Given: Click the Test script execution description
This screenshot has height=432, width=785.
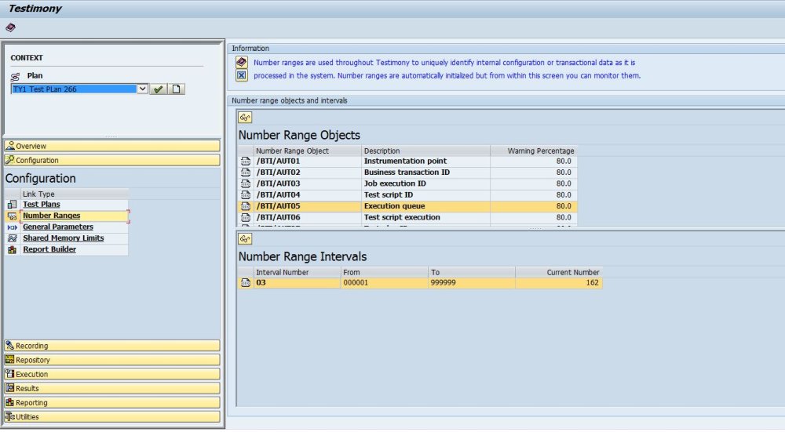Looking at the screenshot, I should tap(402, 217).
